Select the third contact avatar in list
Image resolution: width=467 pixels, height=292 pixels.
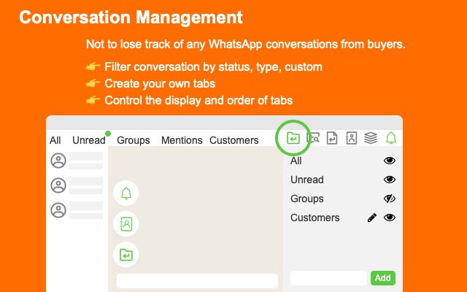pos(58,210)
